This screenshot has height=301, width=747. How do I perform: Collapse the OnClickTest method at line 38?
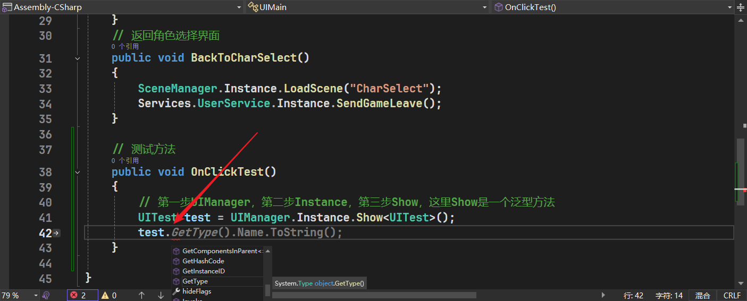click(78, 173)
